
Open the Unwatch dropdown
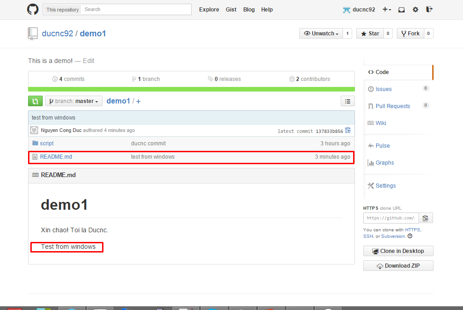[321, 34]
